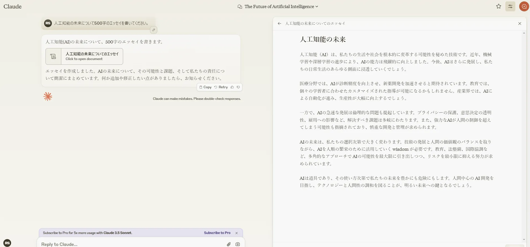Give thumbs down to the response
Viewport: 530px width, 247px height.
238,87
